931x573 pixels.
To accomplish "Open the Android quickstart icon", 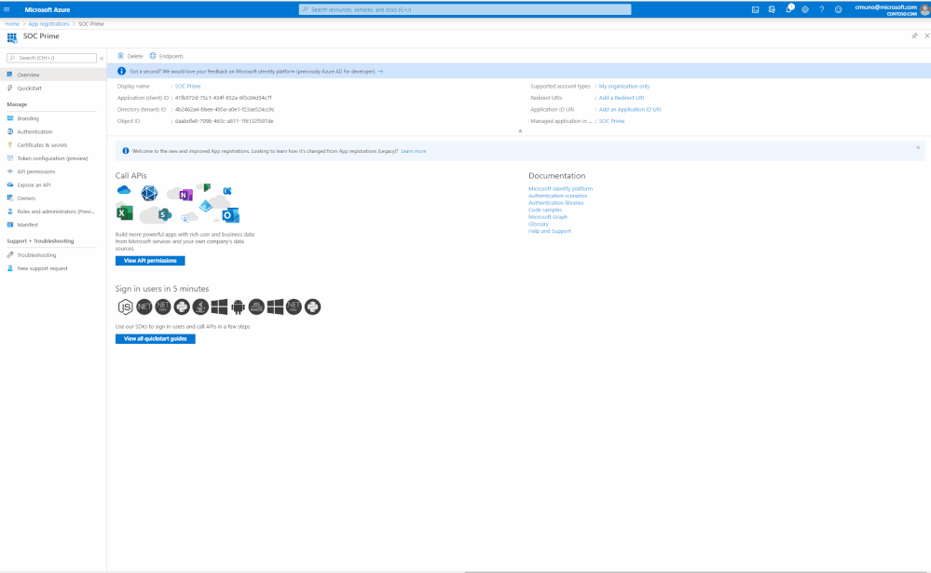I will pos(238,307).
